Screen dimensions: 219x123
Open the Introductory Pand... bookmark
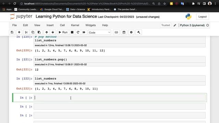pos(99,9)
